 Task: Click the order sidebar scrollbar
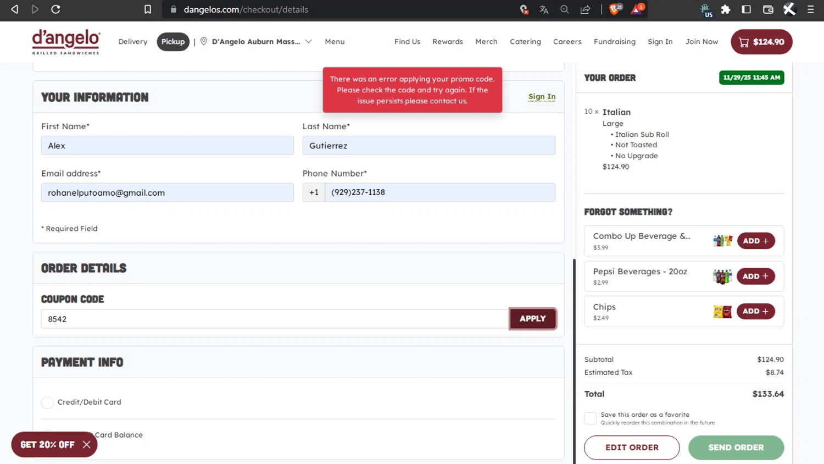pyautogui.click(x=575, y=361)
